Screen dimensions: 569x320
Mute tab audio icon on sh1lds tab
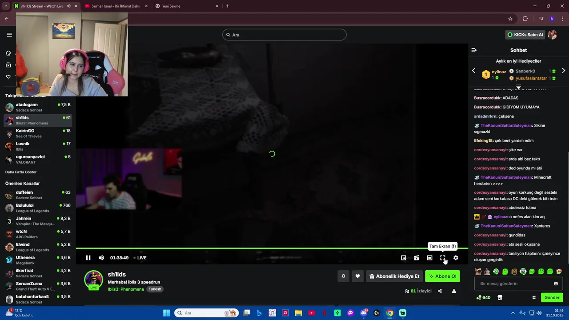68,6
